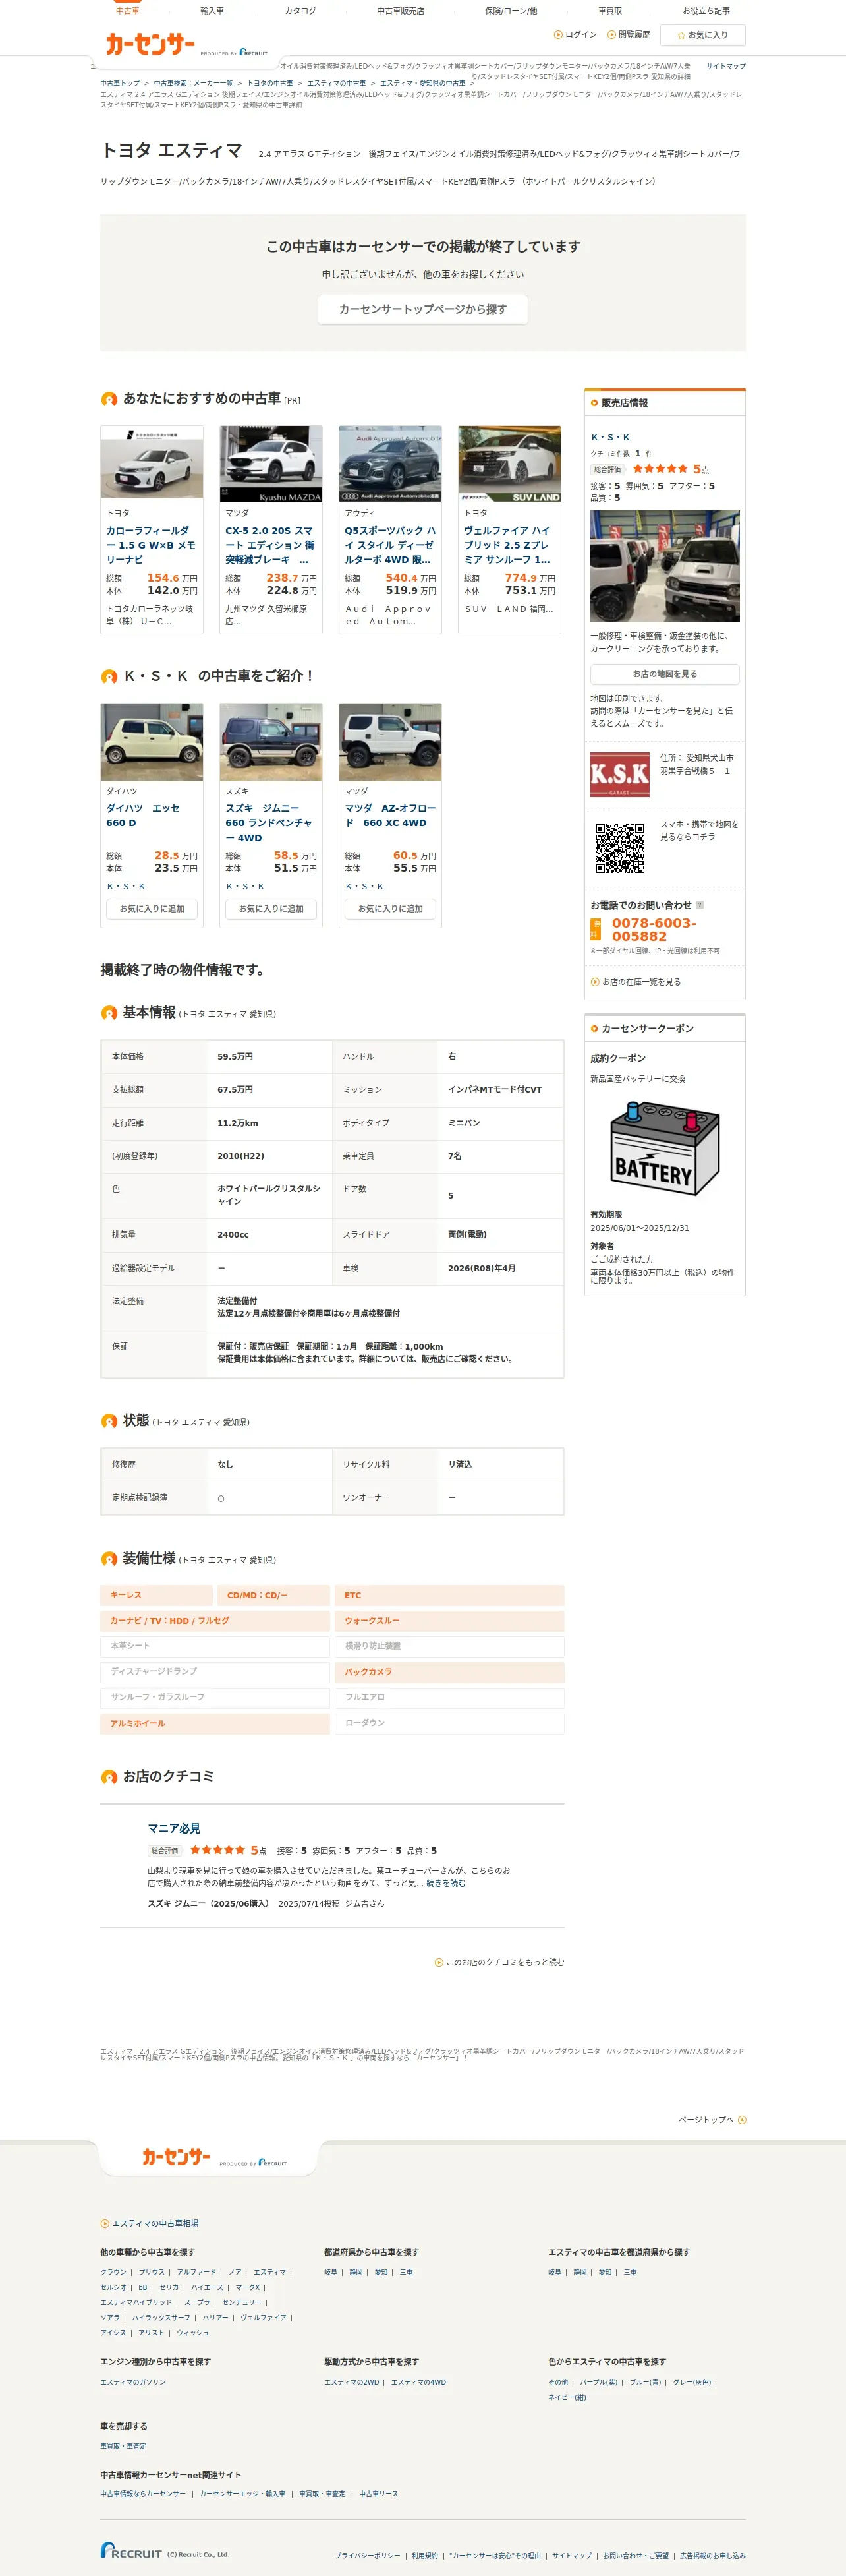Click the Recruit logo in footer

[131, 2550]
